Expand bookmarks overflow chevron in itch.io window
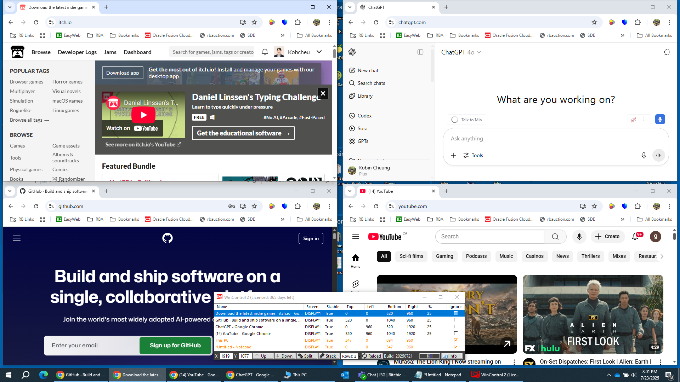This screenshot has width=680, height=382. [x=282, y=35]
